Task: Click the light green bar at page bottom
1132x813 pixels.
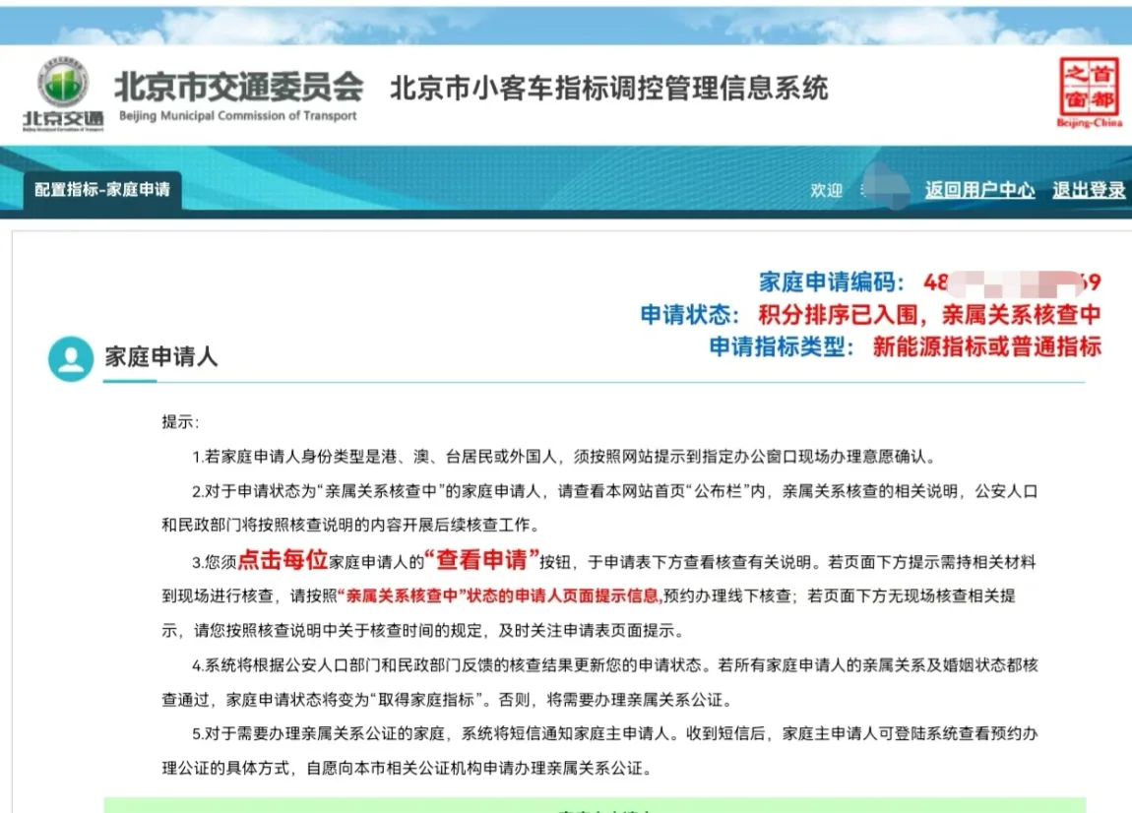Action: (x=595, y=804)
